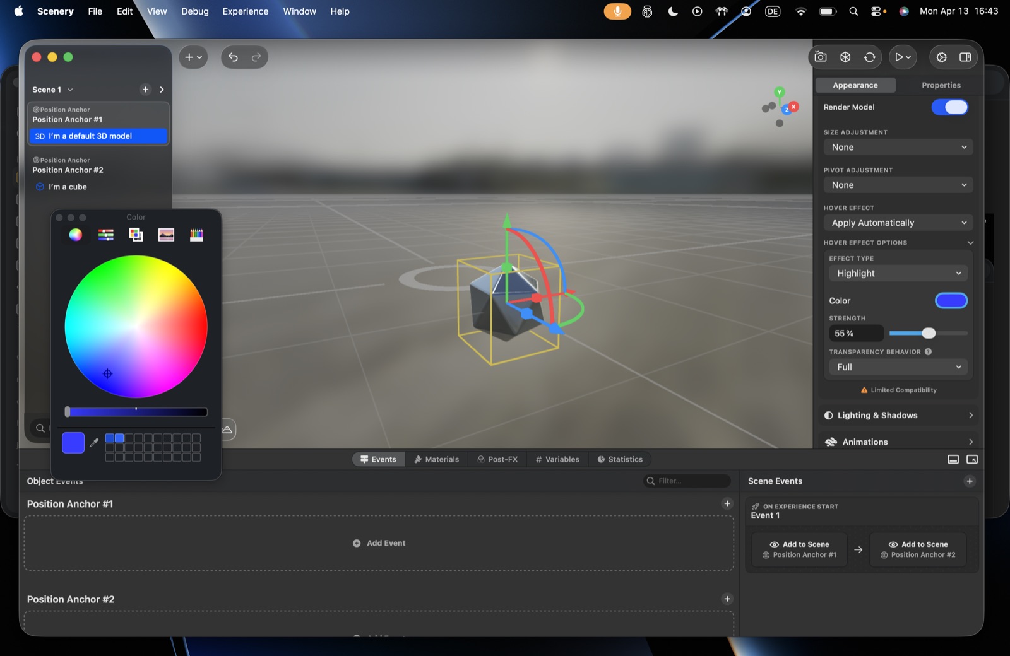Open the add object plus menu
This screenshot has width=1010, height=656.
193,57
